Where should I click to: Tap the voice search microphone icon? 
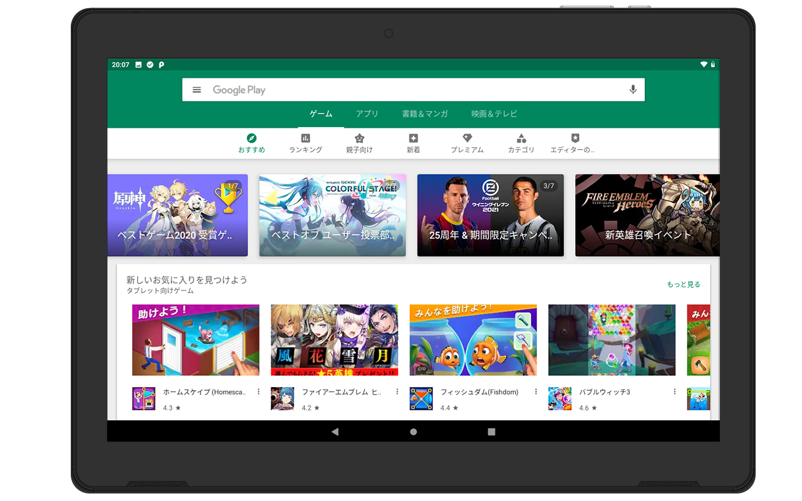click(x=633, y=90)
